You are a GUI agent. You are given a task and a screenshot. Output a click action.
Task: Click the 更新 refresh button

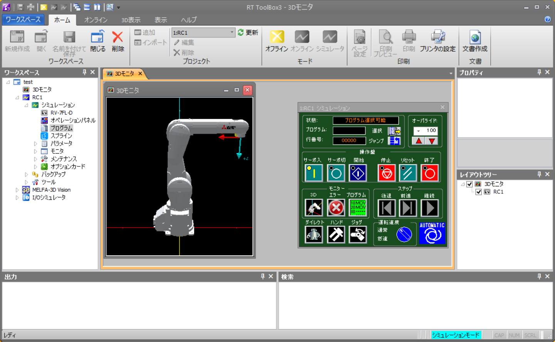pyautogui.click(x=248, y=33)
